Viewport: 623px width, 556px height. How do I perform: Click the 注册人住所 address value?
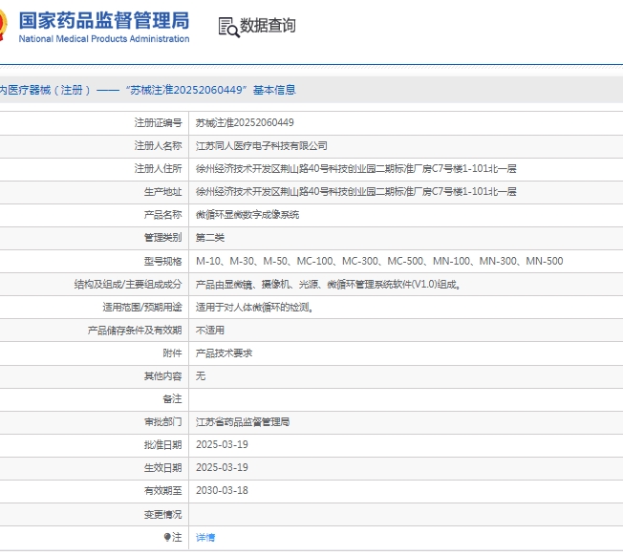pos(356,169)
